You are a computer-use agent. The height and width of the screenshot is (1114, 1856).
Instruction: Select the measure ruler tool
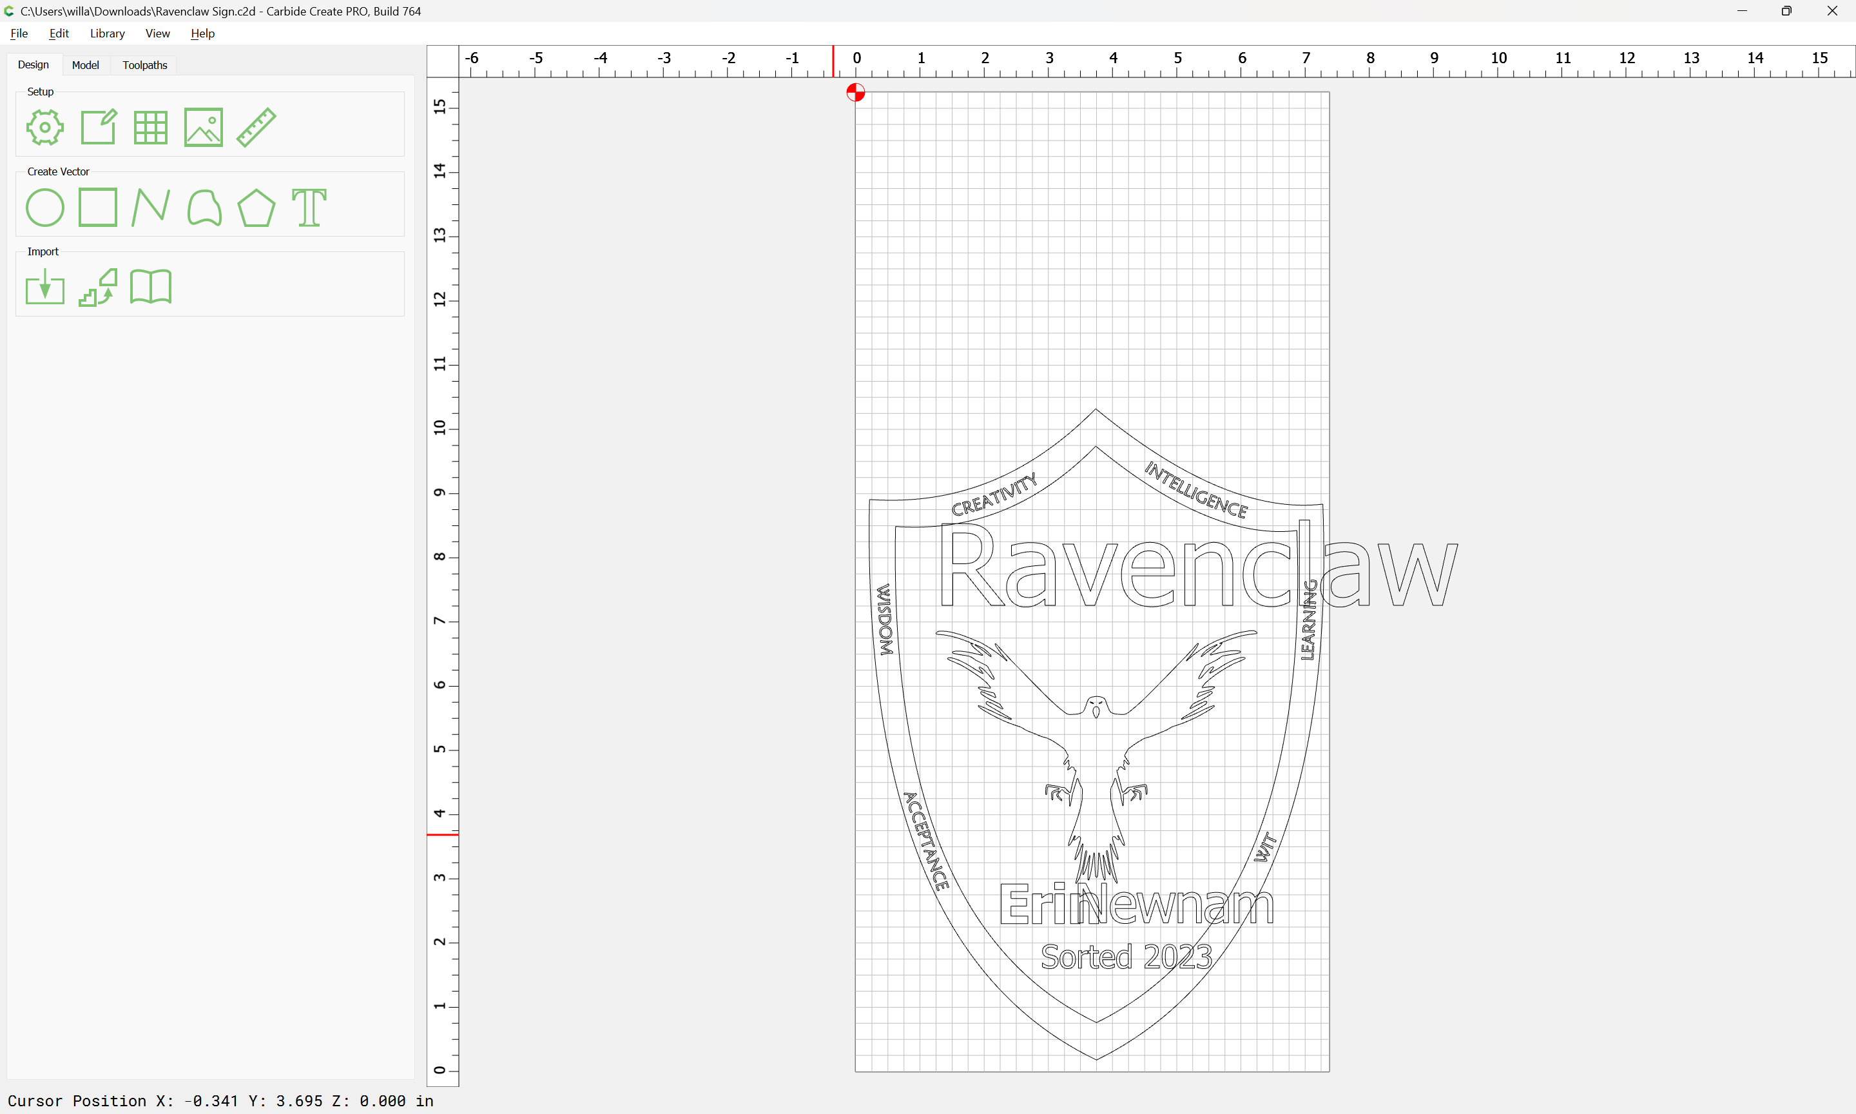[256, 127]
